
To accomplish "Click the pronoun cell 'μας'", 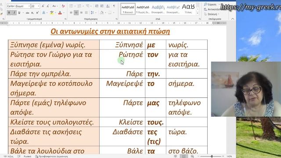I will [155, 107].
